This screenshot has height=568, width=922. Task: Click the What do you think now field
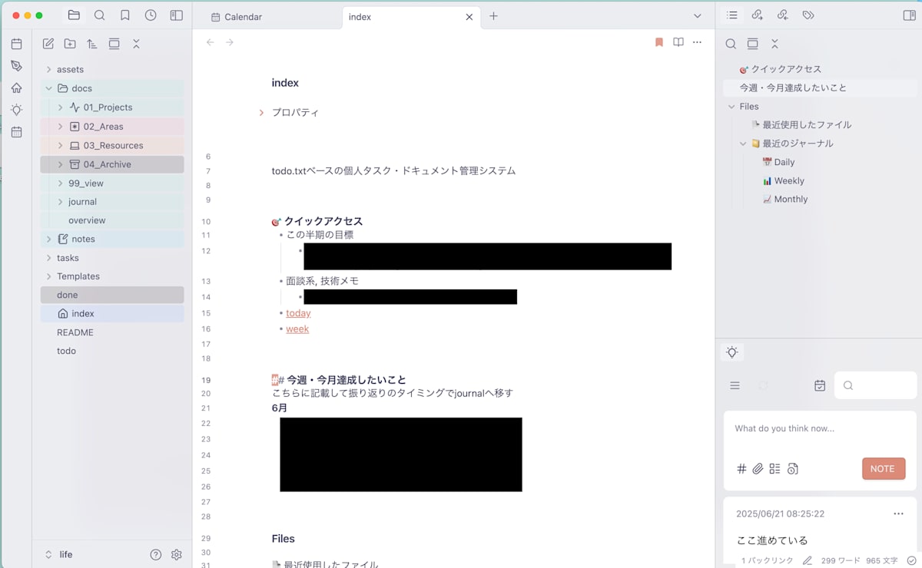click(820, 428)
